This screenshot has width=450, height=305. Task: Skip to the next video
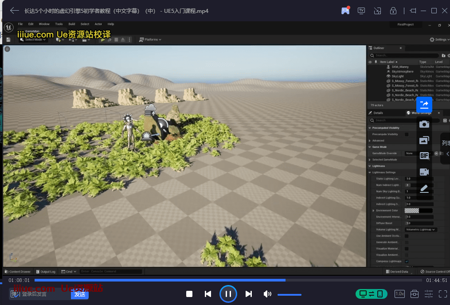pos(249,294)
